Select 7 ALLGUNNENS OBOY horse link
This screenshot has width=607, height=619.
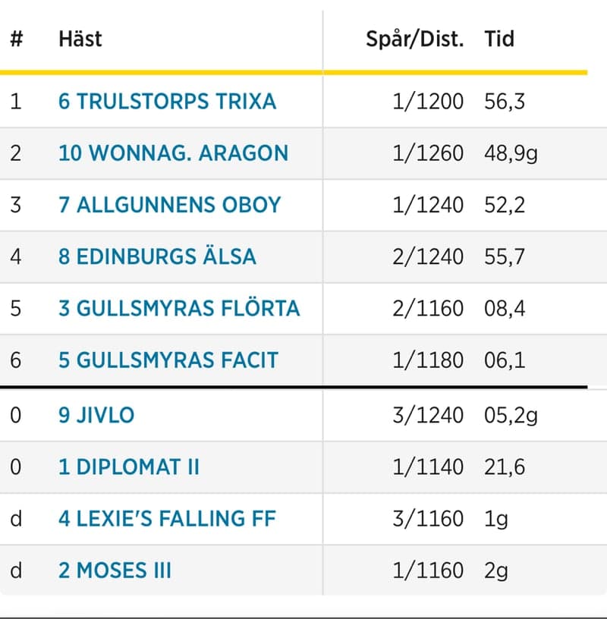[169, 205]
